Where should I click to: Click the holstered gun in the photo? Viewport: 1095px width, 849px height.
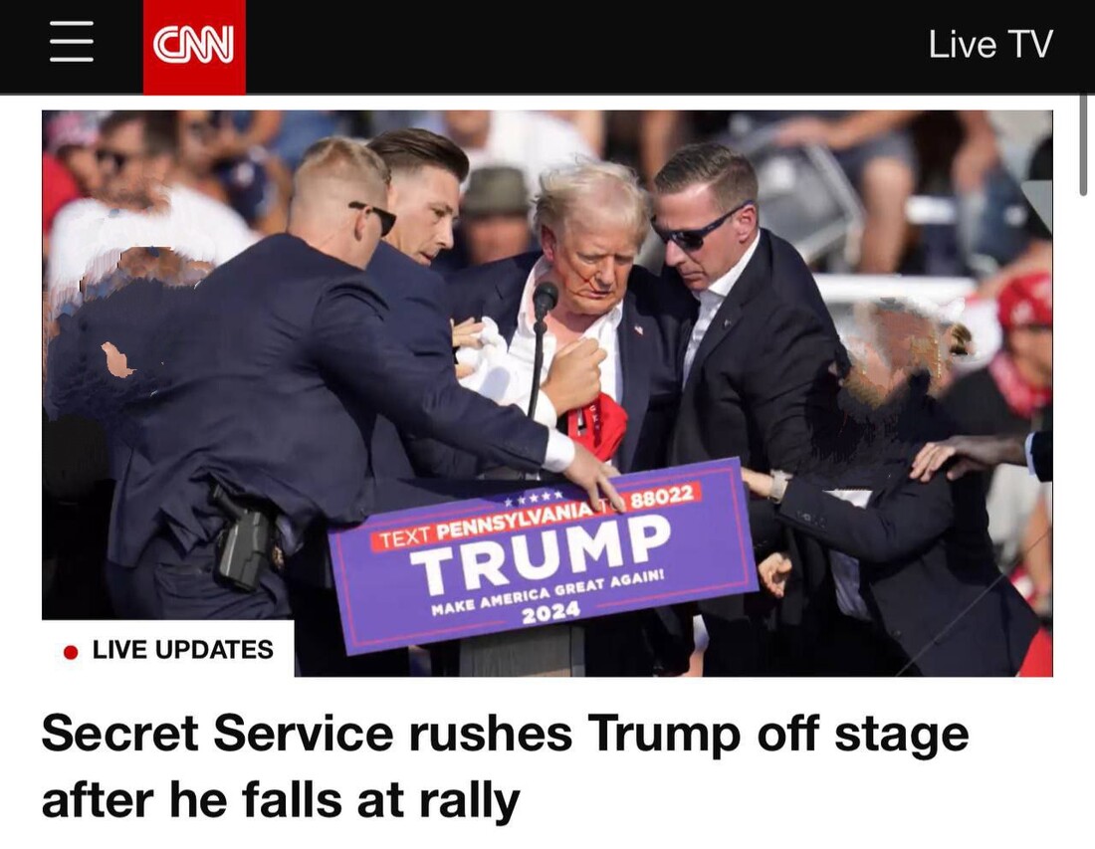pos(241,536)
